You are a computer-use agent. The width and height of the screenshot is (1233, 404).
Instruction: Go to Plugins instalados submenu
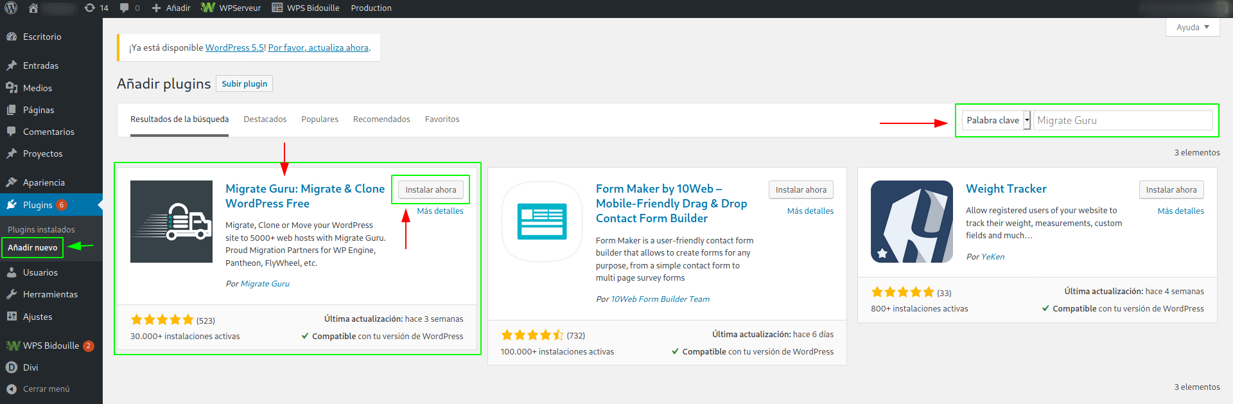click(x=41, y=229)
